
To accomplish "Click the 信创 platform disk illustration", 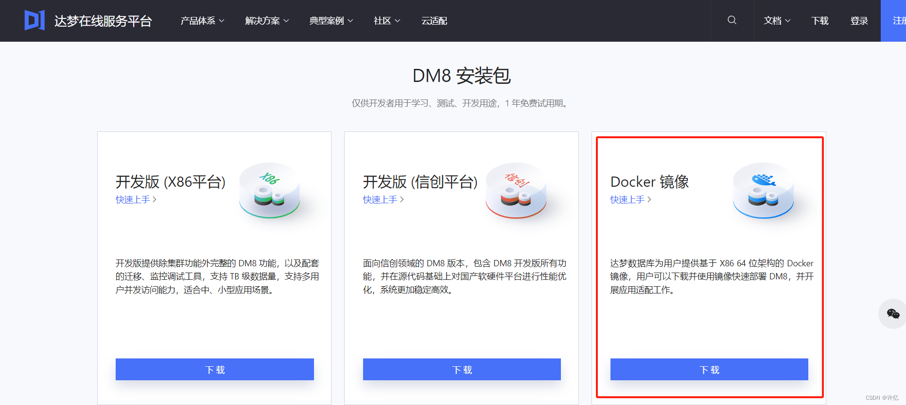I will coord(516,190).
